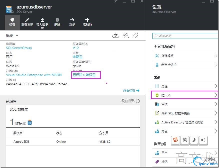The width and height of the screenshot is (219, 168).
Task: Open Visual Studio Enterprise with MSDN subscription
Action: point(34,75)
